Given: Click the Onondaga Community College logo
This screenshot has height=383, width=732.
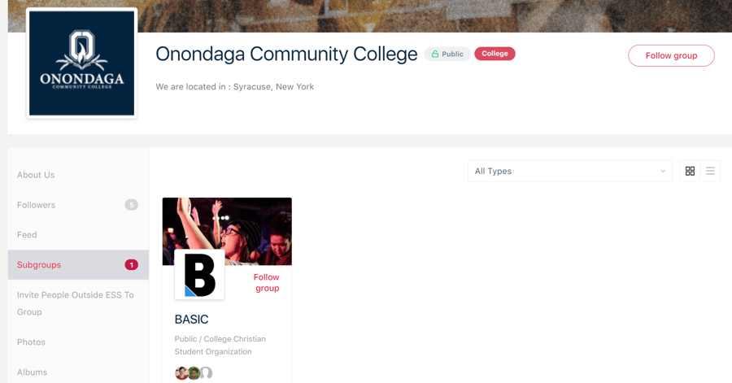Looking at the screenshot, I should [81, 63].
